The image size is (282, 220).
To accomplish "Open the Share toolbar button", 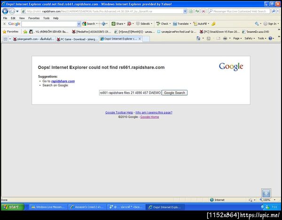I will coord(118,23).
